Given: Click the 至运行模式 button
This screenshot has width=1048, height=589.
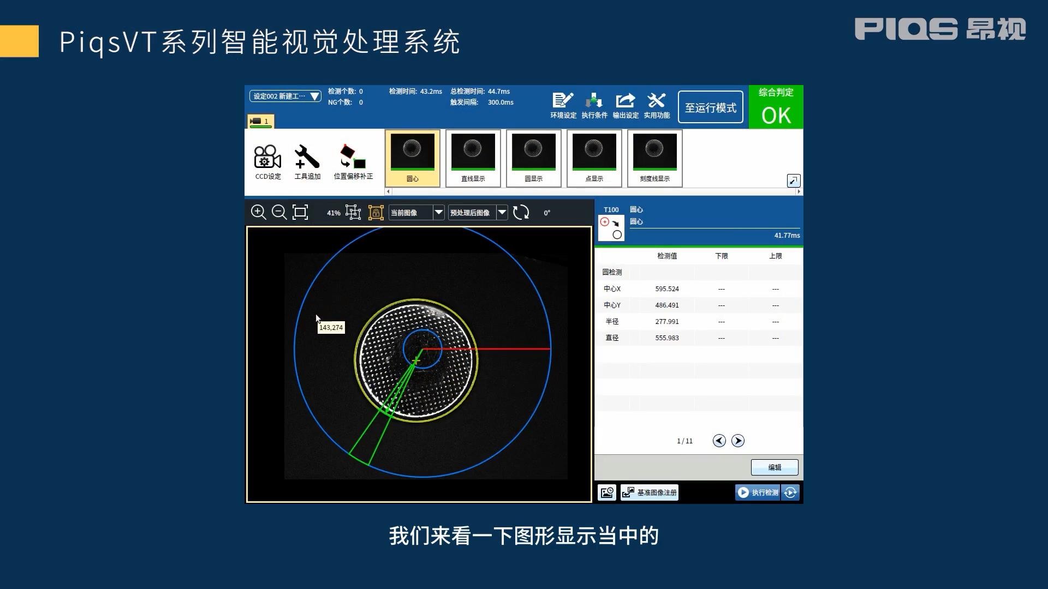Looking at the screenshot, I should click(x=711, y=107).
